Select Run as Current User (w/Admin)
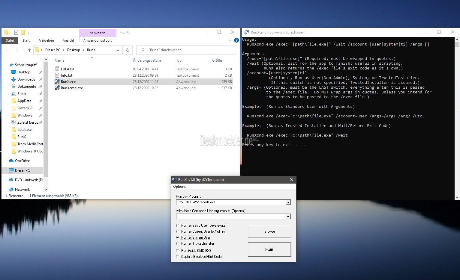This screenshot has width=460, height=280. pyautogui.click(x=178, y=231)
